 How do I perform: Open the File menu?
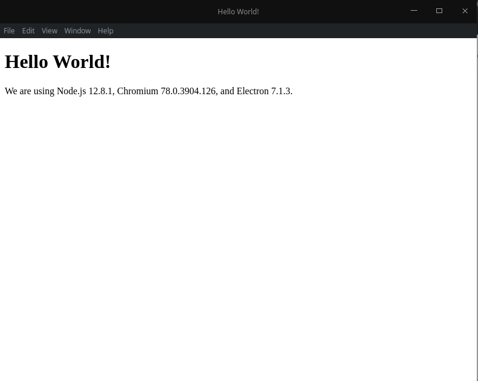9,31
